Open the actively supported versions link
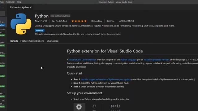This screenshot has width=198, height=111. (x=157, y=60)
